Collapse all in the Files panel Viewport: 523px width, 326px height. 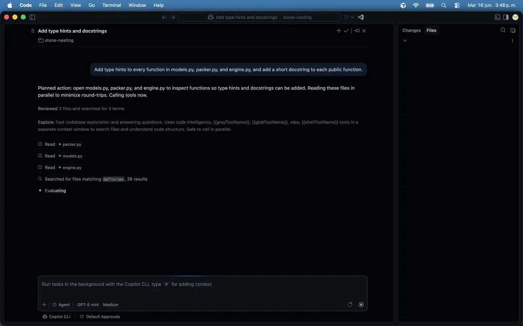click(x=513, y=30)
